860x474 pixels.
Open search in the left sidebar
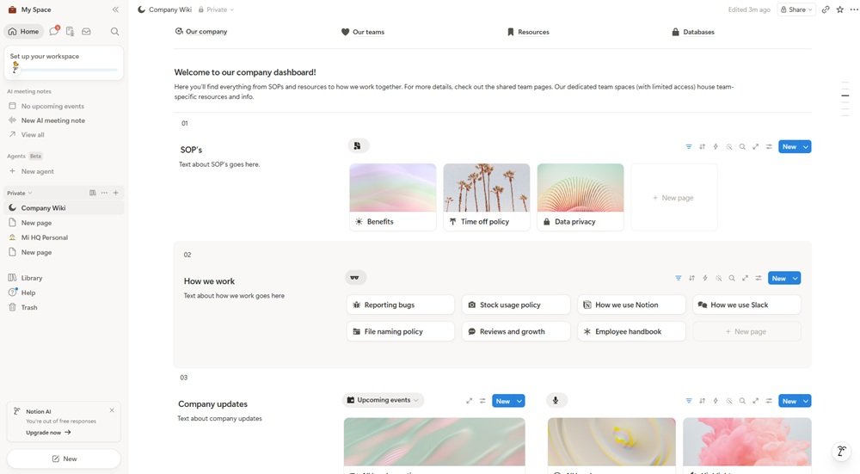click(x=114, y=32)
